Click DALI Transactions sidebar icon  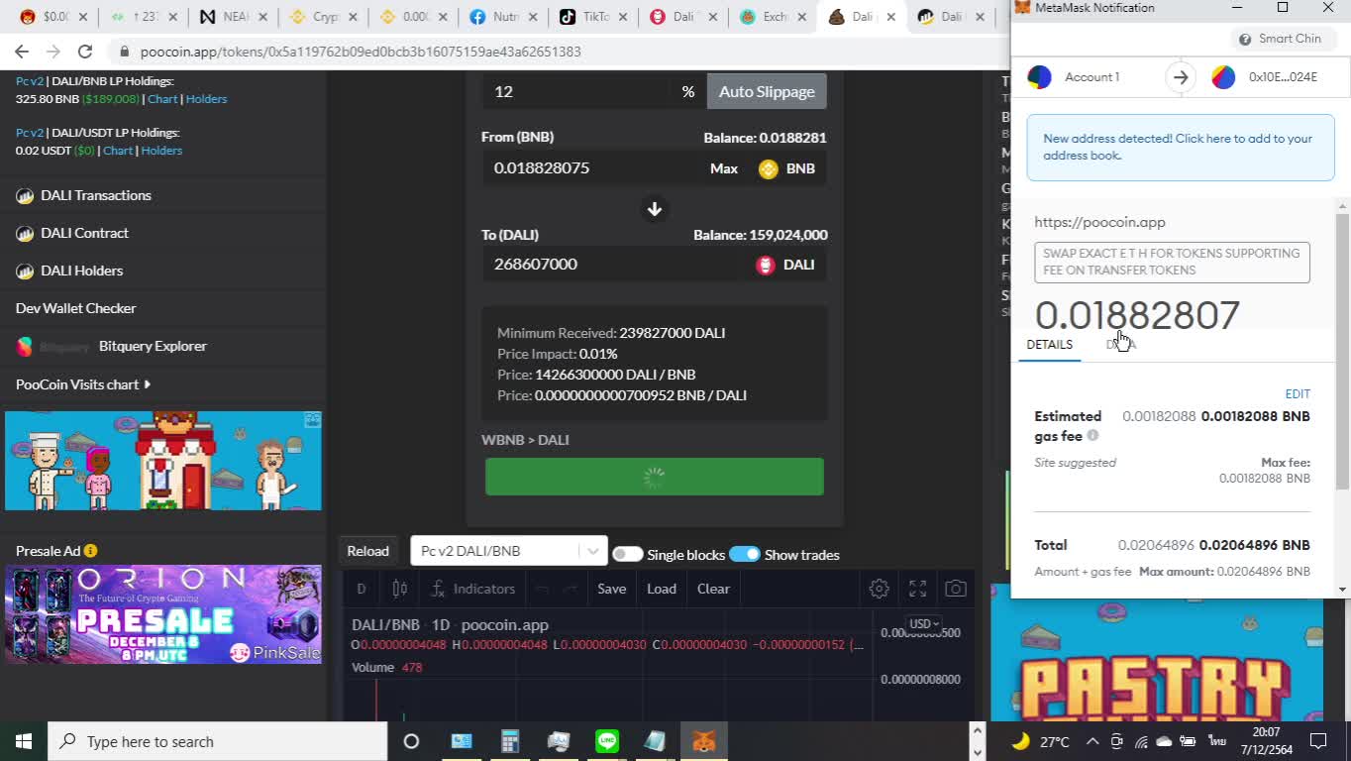[x=25, y=196]
